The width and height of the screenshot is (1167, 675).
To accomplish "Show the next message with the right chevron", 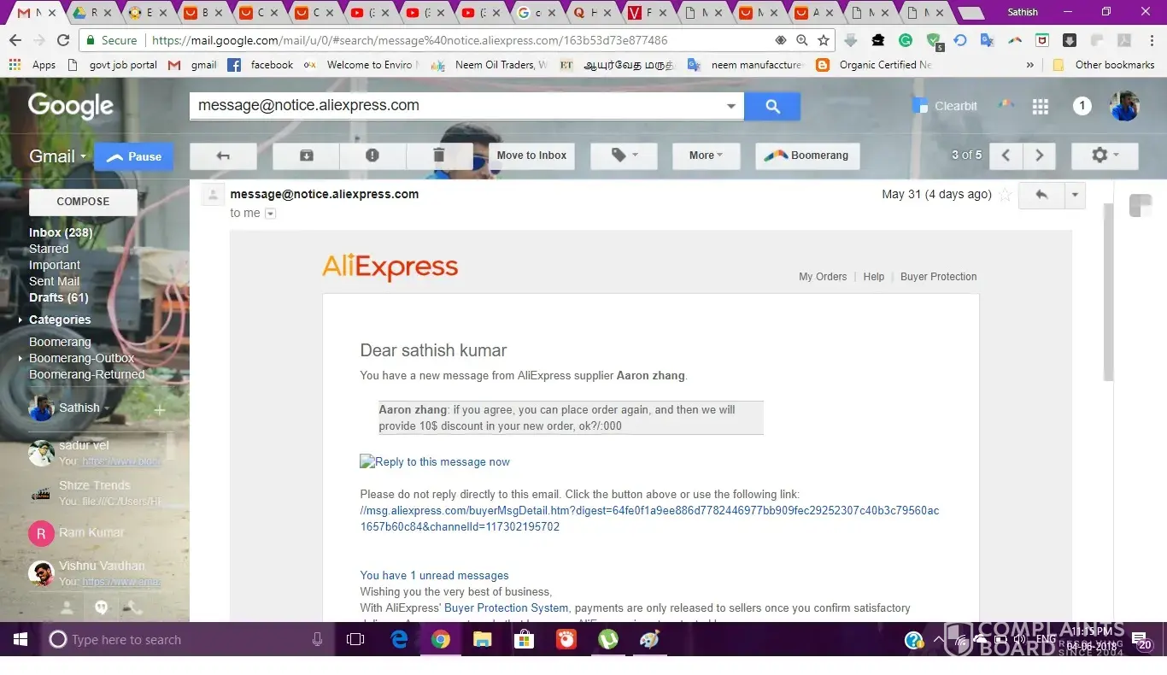I will (x=1039, y=156).
